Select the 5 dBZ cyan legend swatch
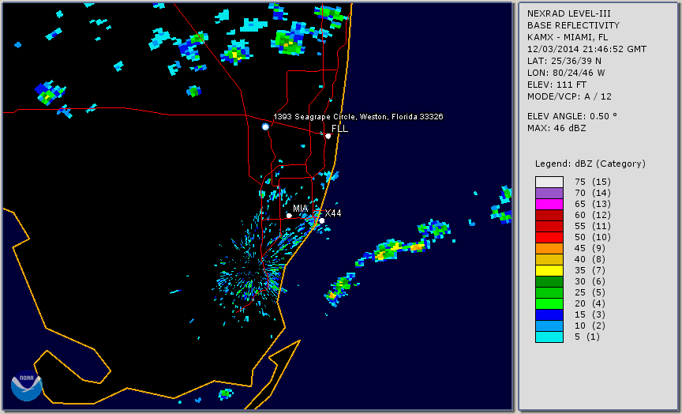This screenshot has width=682, height=414. tap(549, 337)
